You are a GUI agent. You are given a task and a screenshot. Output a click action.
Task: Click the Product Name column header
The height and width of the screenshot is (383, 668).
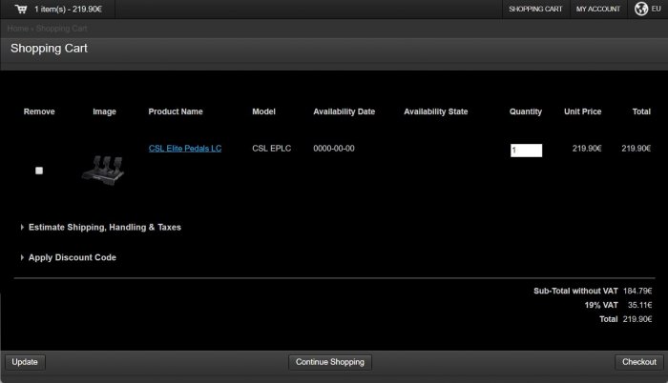click(176, 111)
